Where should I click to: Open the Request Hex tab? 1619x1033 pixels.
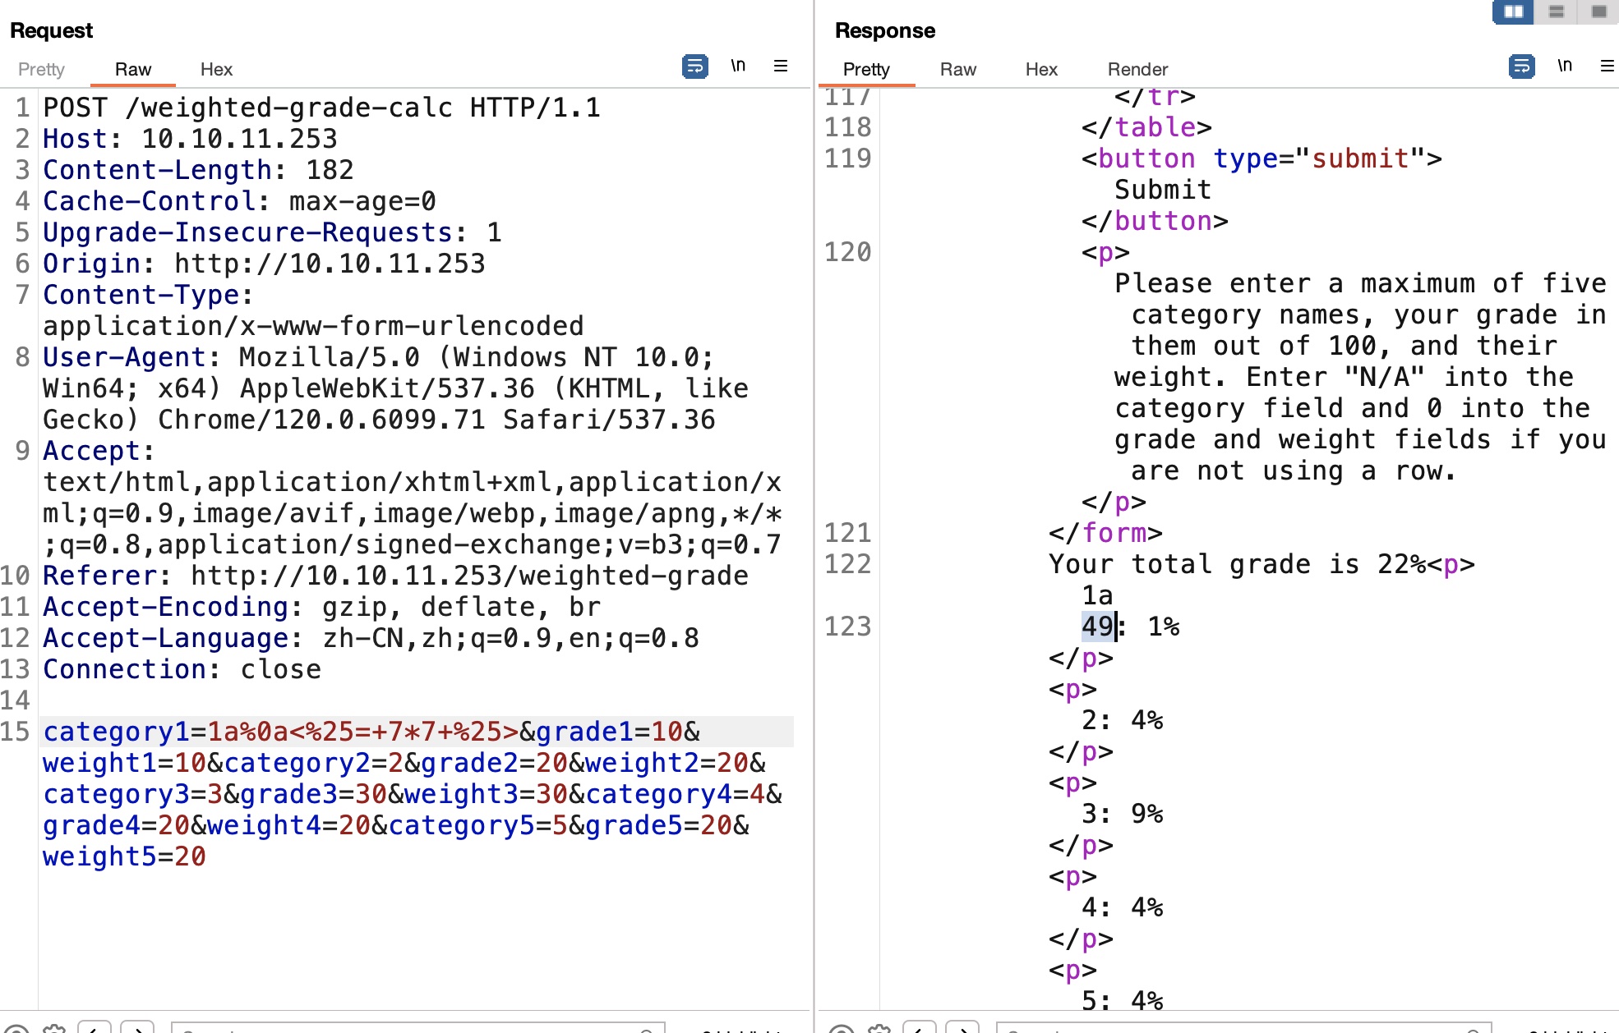(x=216, y=70)
